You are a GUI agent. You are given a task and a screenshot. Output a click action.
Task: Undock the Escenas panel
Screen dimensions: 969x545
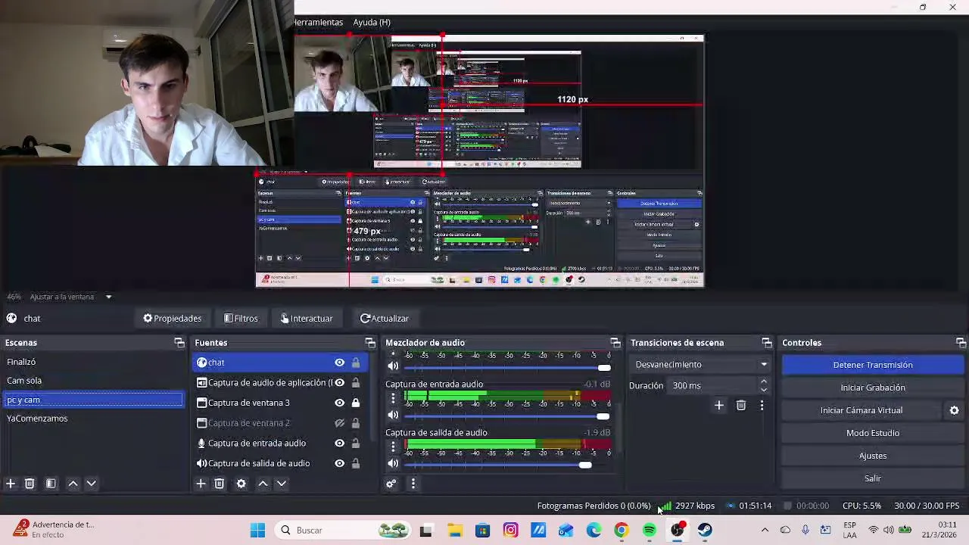[179, 343]
